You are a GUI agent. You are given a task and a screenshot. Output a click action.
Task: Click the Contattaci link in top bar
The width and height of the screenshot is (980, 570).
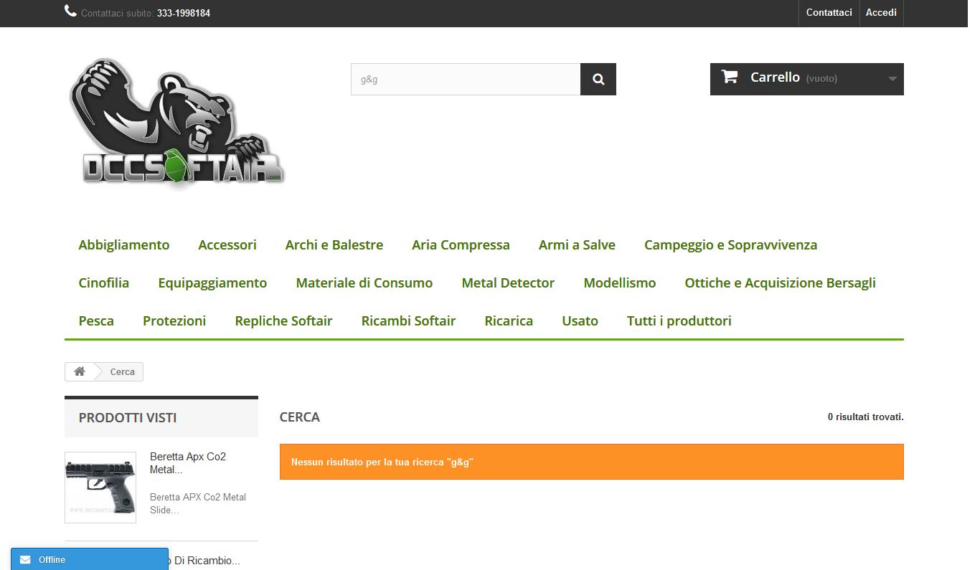[x=829, y=13]
